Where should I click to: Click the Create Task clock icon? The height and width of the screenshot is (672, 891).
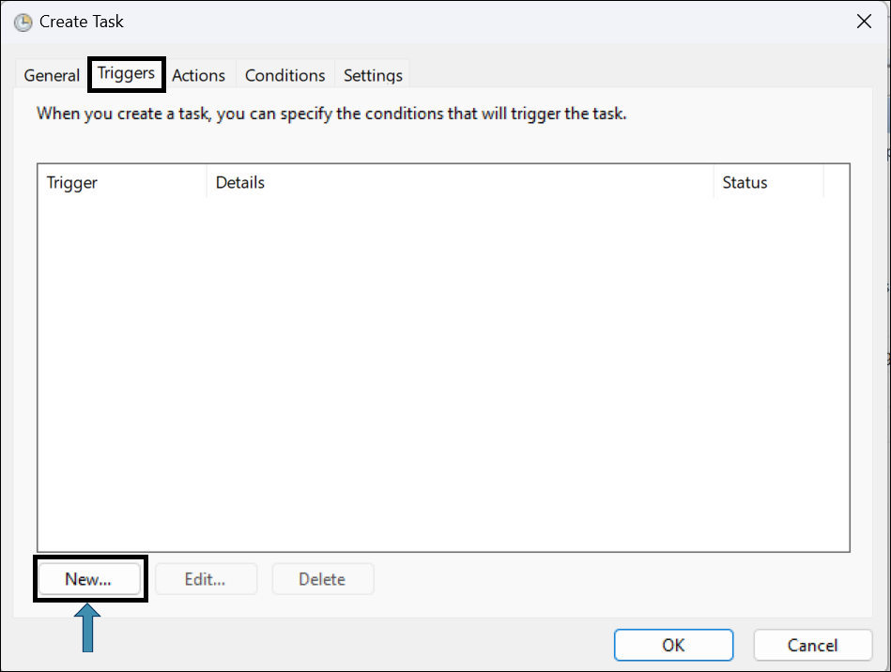click(23, 22)
